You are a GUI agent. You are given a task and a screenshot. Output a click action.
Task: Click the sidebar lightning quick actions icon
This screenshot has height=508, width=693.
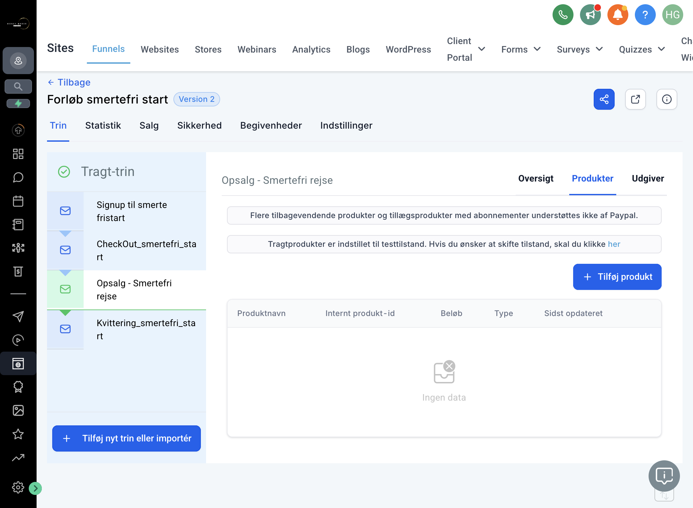pos(18,103)
